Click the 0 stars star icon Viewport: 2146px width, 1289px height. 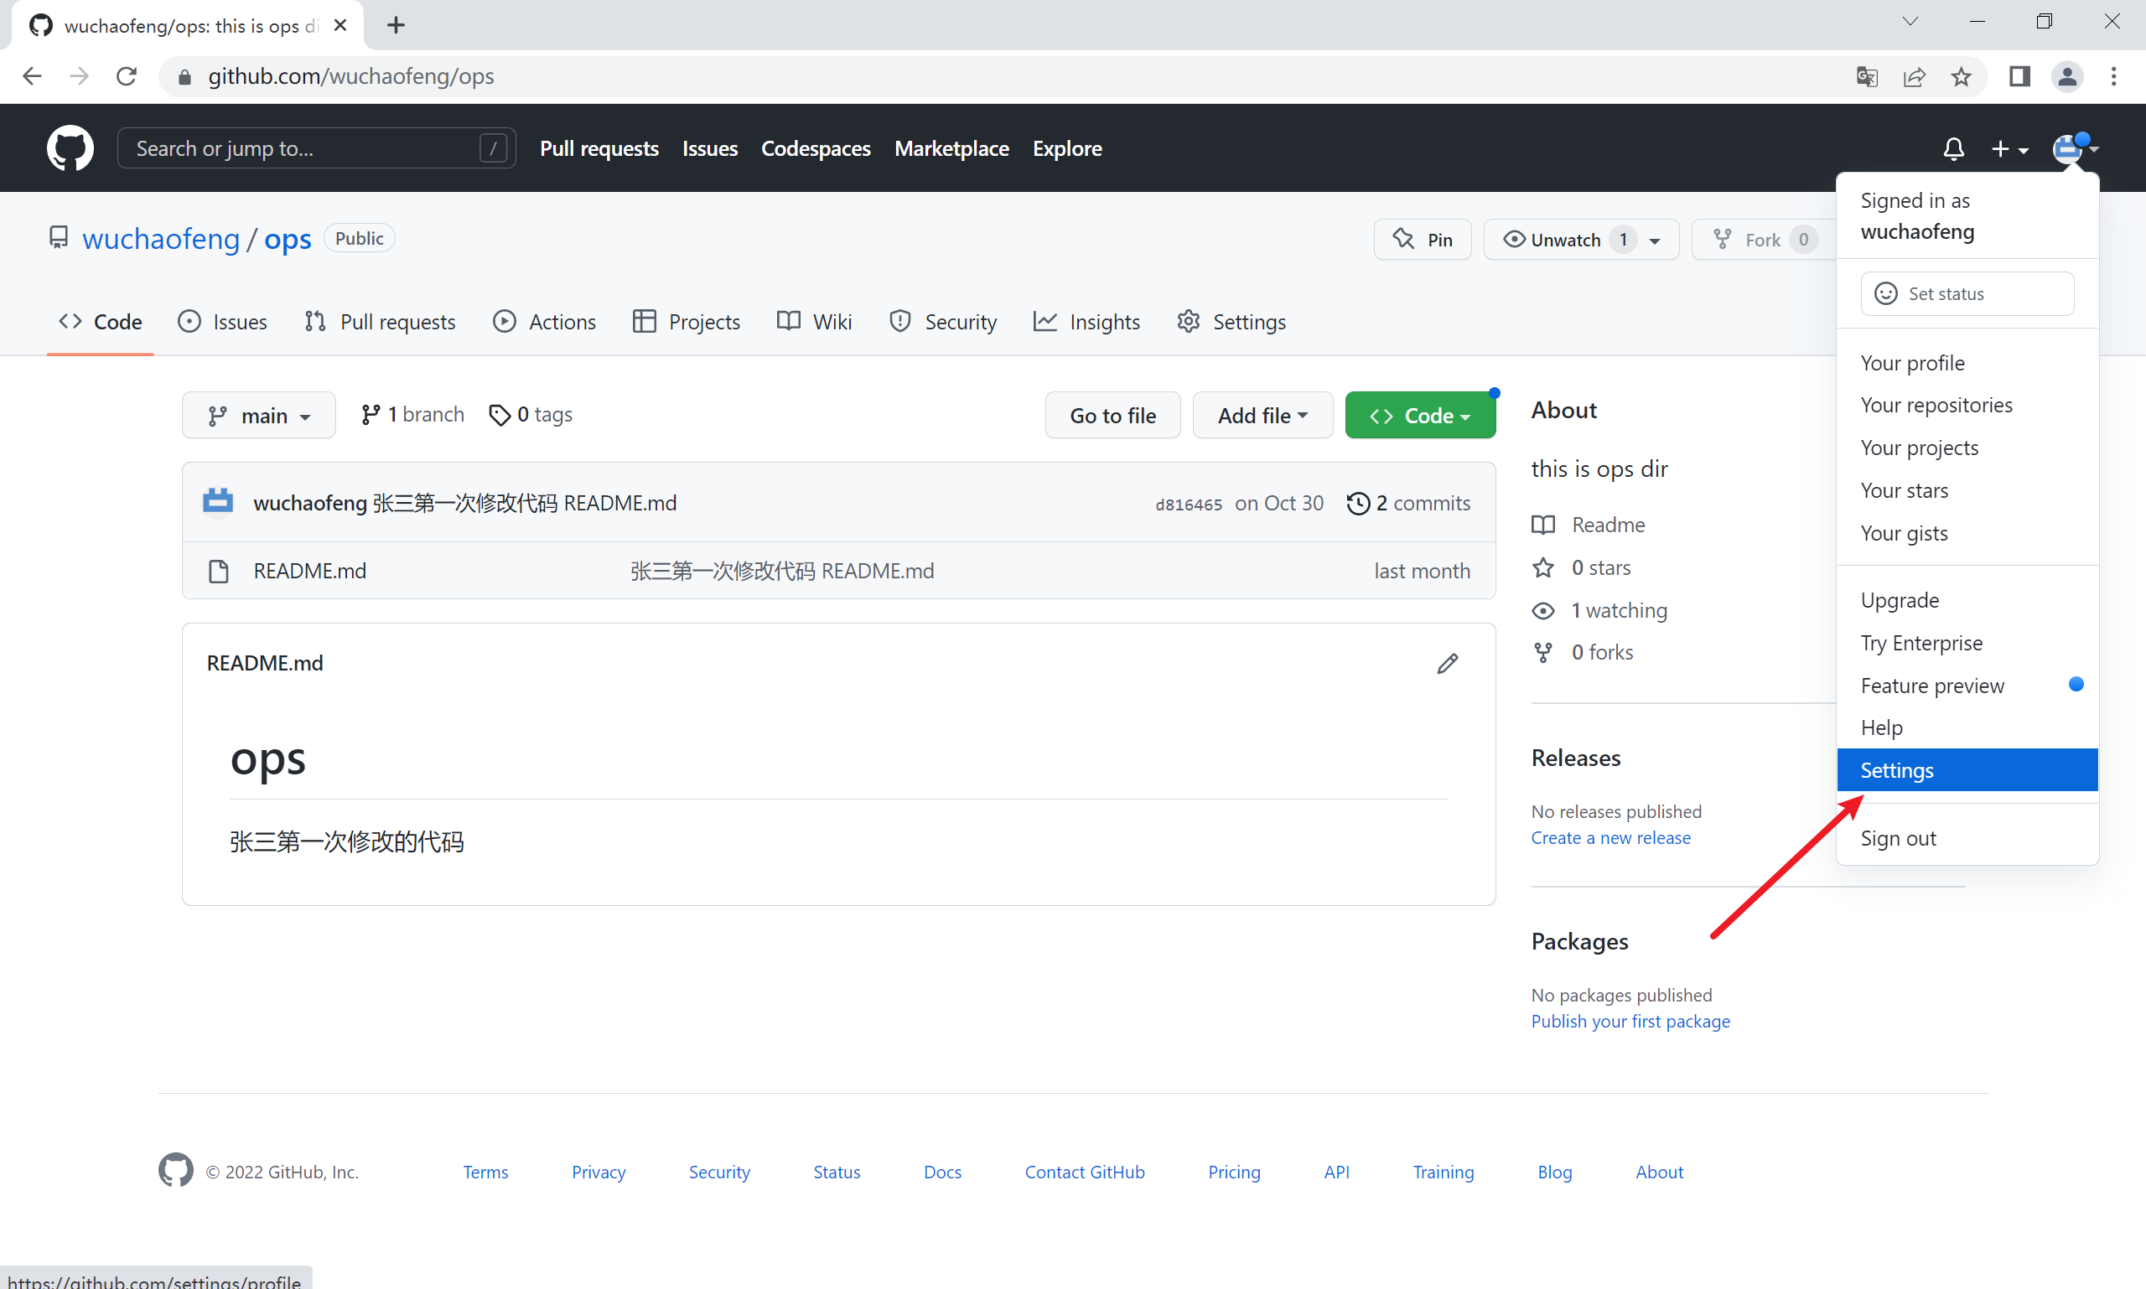(1543, 567)
